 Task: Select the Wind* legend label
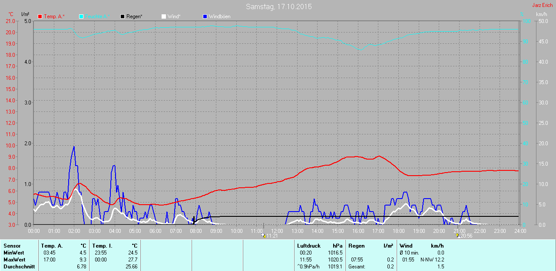(x=174, y=16)
